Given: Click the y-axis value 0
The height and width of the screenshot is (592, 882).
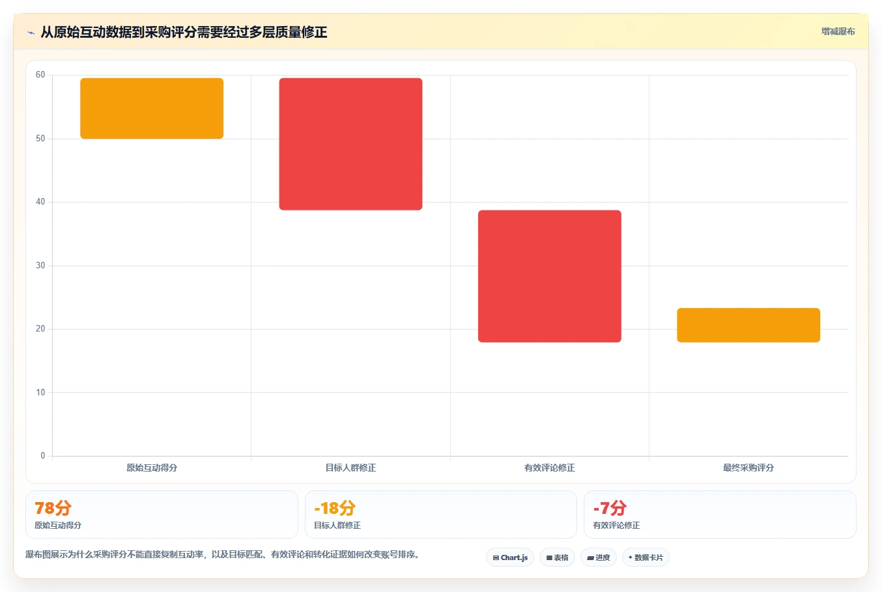Looking at the screenshot, I should (x=43, y=456).
